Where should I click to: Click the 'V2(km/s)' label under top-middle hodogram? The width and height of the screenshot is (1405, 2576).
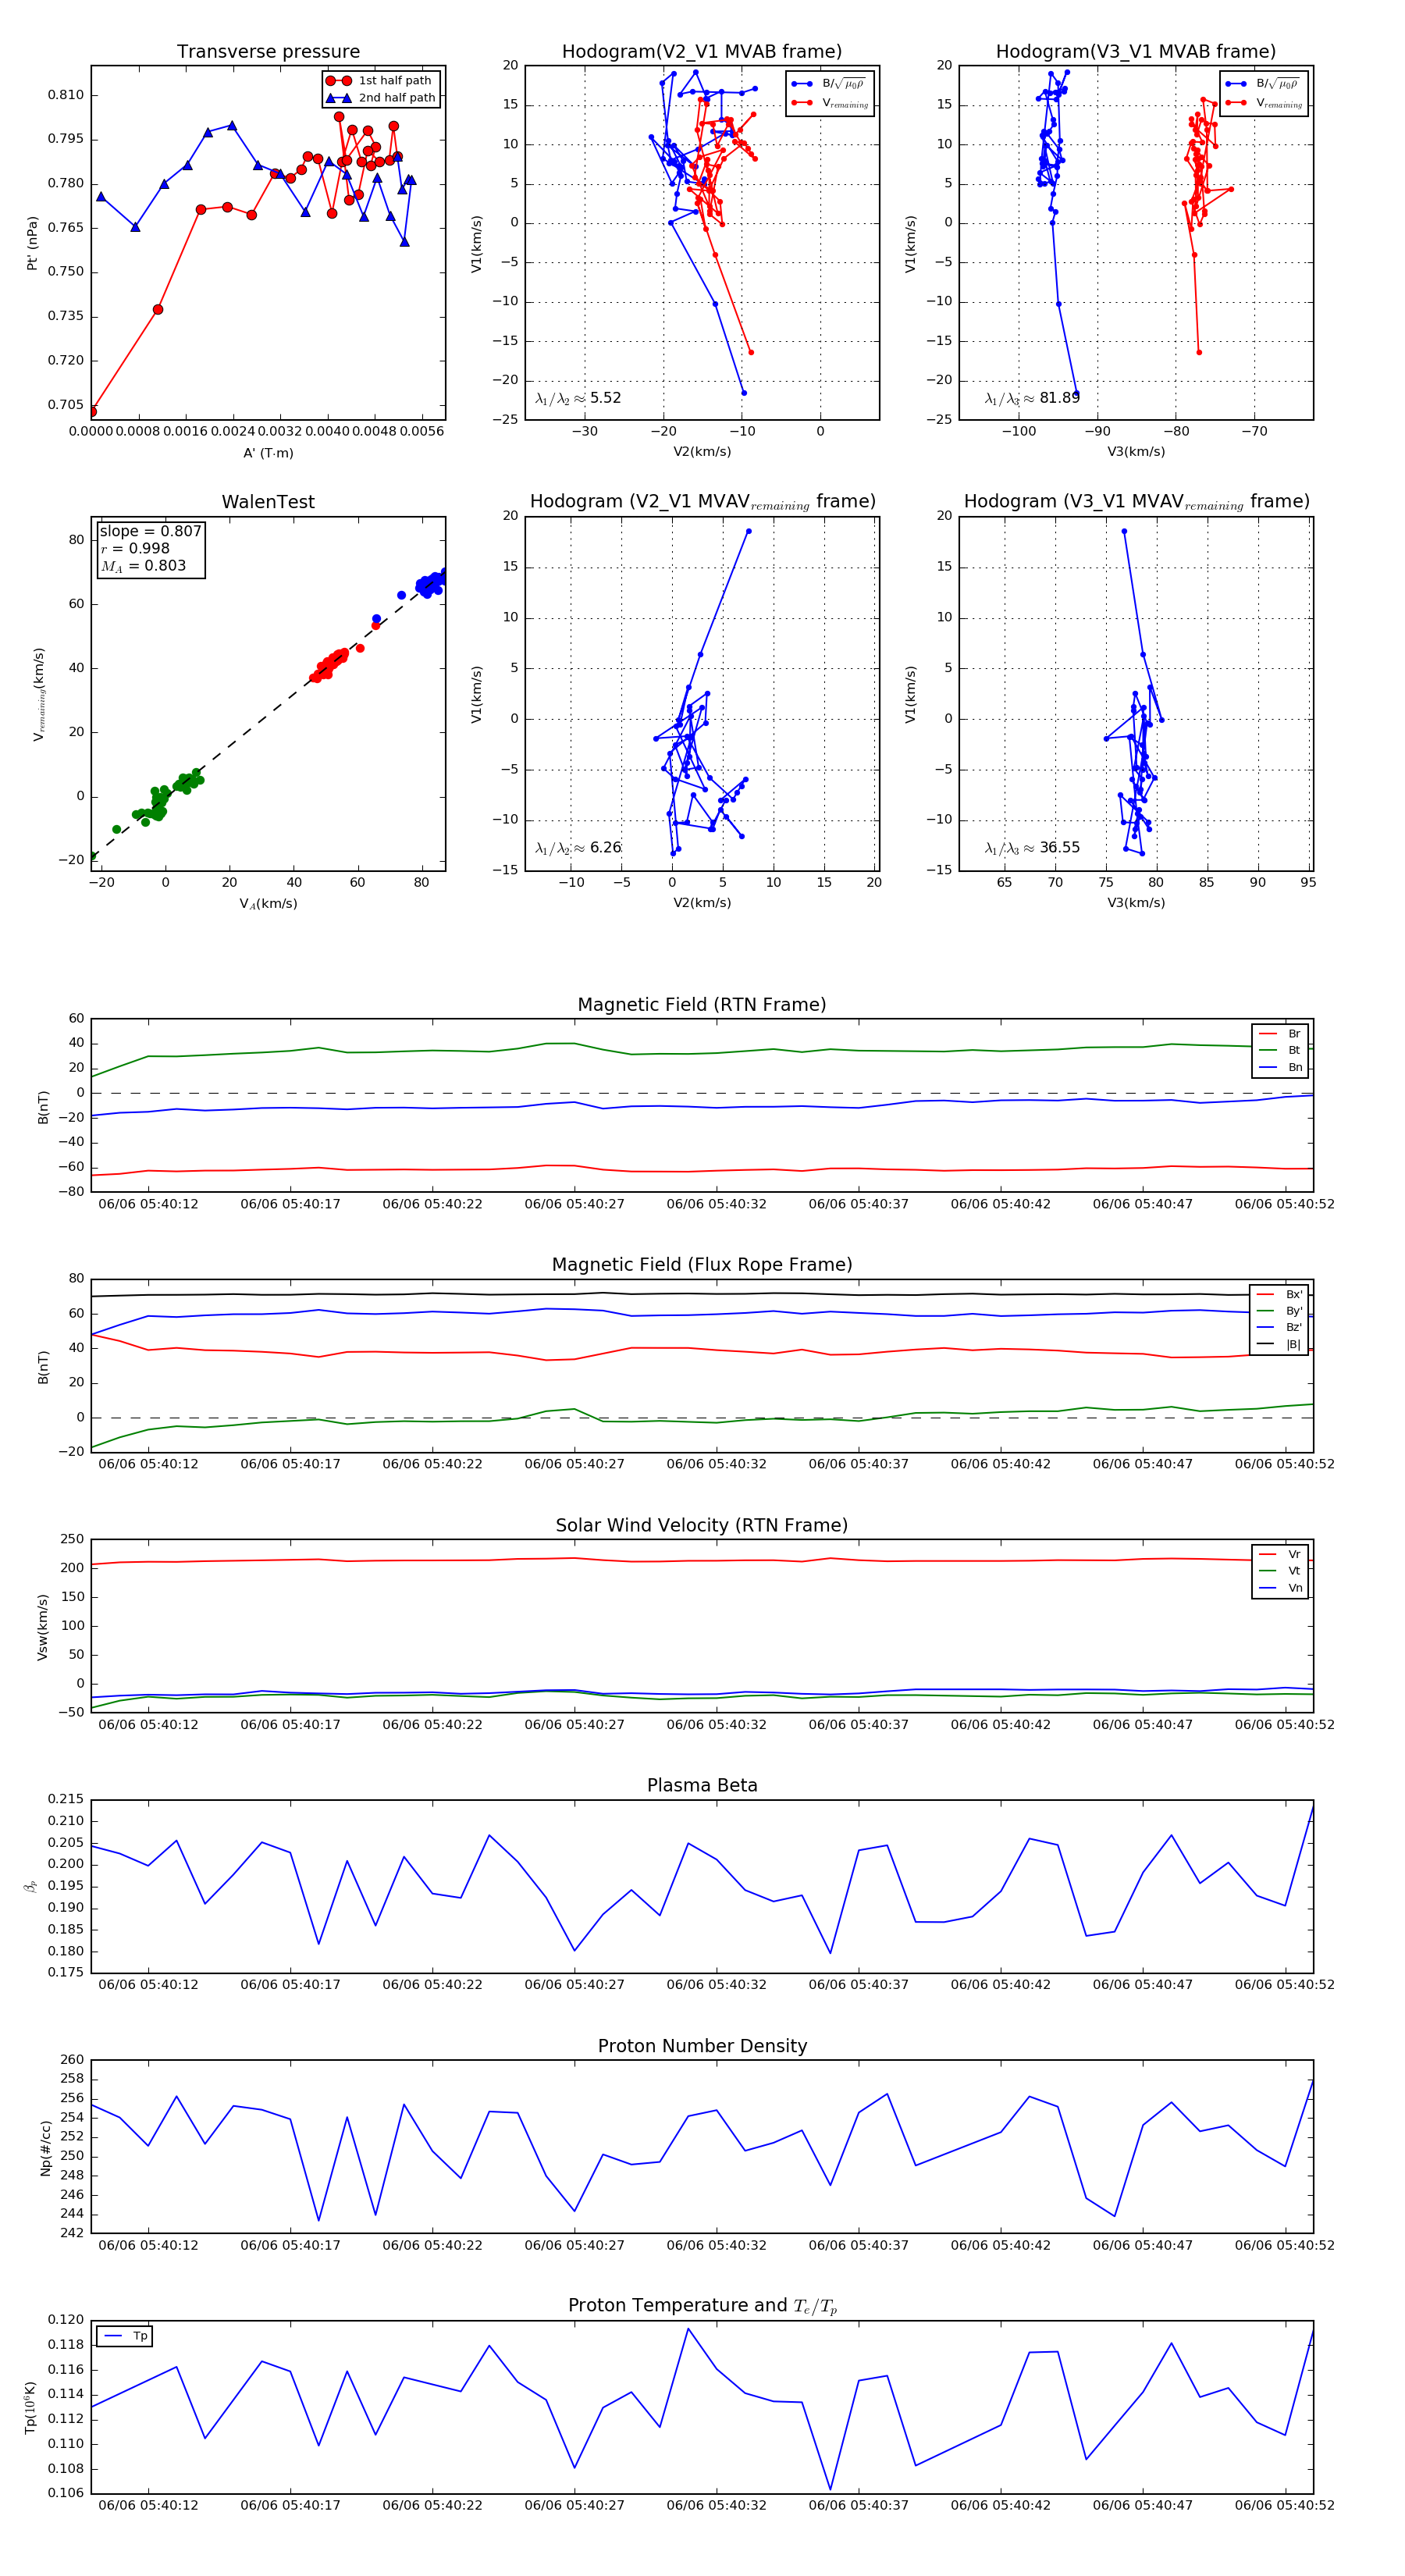click(x=702, y=452)
